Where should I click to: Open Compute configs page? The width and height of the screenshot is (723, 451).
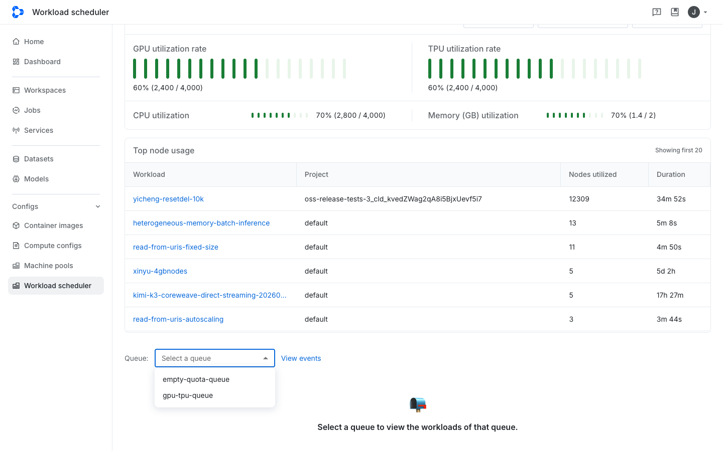(x=56, y=246)
